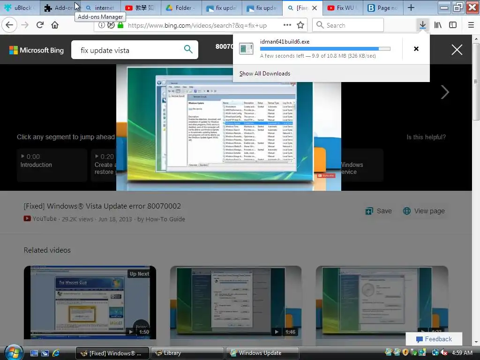Click Show All Downloads
The width and height of the screenshot is (480, 360).
264,74
